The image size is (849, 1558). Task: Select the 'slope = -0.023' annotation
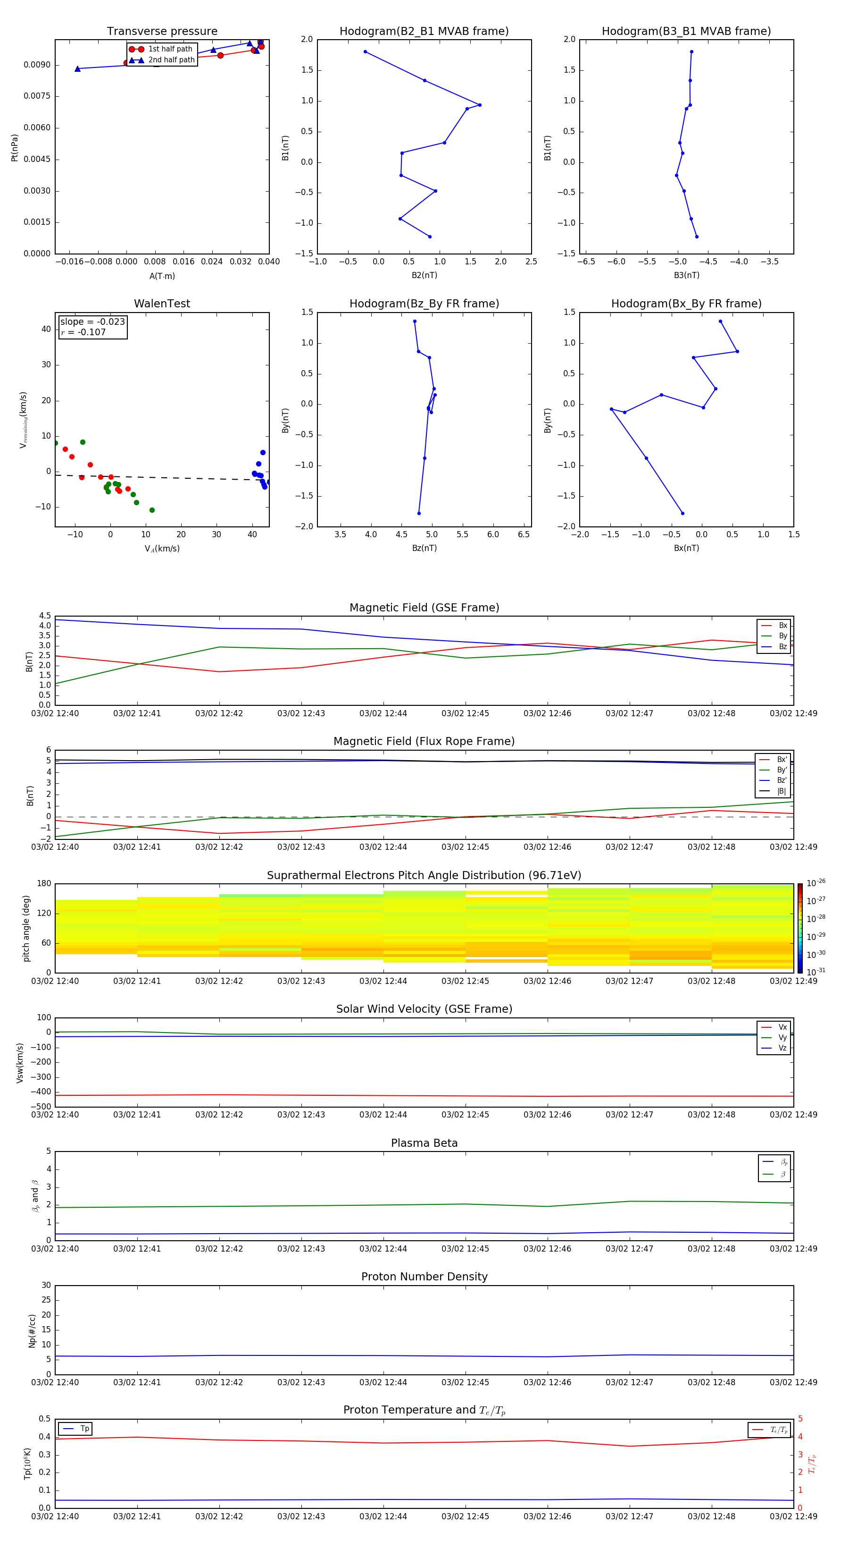(x=92, y=322)
